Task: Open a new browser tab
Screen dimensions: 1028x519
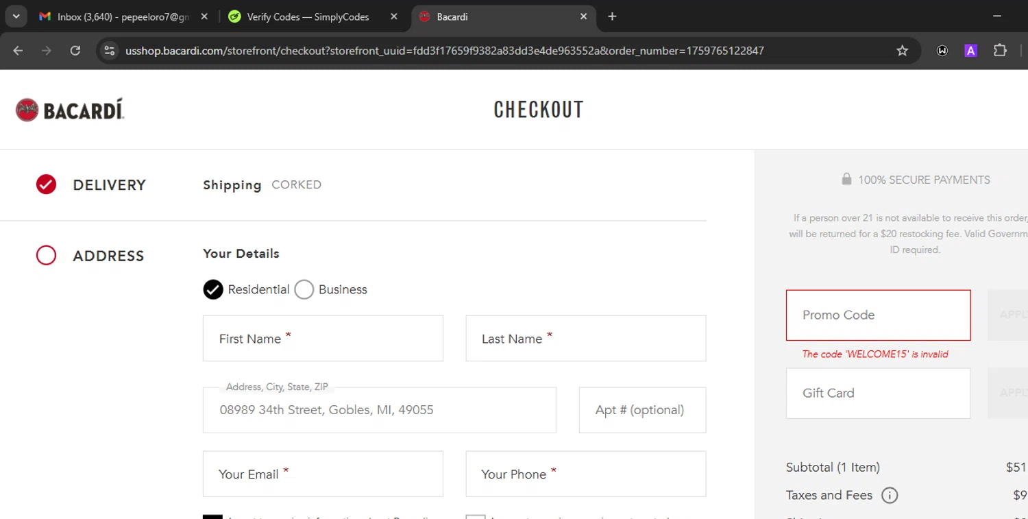Action: click(x=612, y=16)
